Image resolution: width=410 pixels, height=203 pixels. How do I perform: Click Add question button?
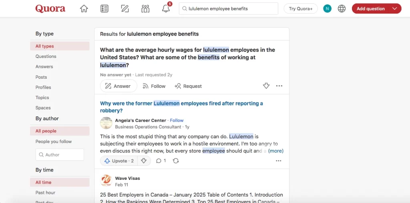(370, 9)
